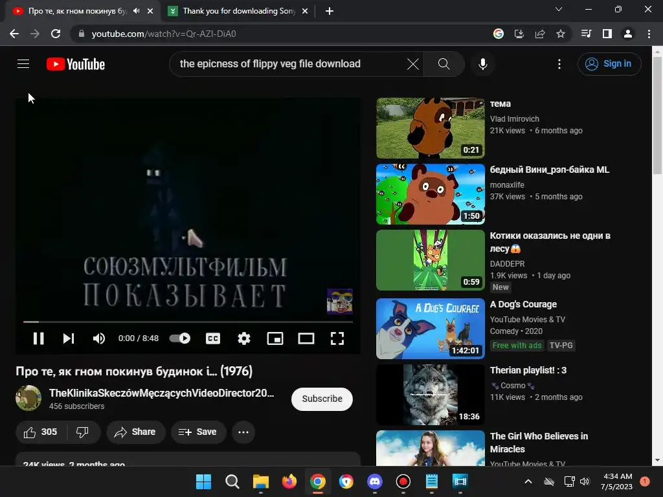Open the Share dialog
Screen dimensions: 663x497
click(136, 432)
